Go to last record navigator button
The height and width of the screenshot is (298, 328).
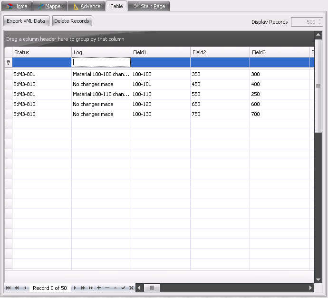click(91, 288)
